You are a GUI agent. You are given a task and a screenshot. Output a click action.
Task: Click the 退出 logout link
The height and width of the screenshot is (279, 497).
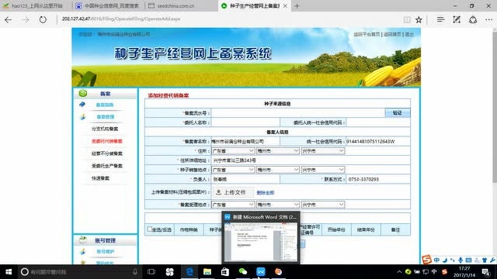[409, 34]
